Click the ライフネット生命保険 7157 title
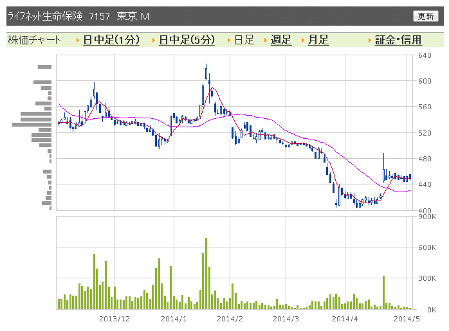 coord(59,16)
